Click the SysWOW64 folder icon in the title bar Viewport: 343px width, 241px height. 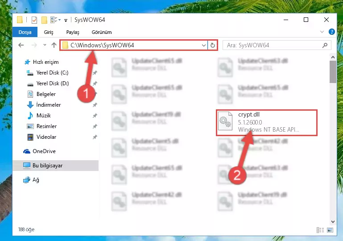[x=20, y=20]
